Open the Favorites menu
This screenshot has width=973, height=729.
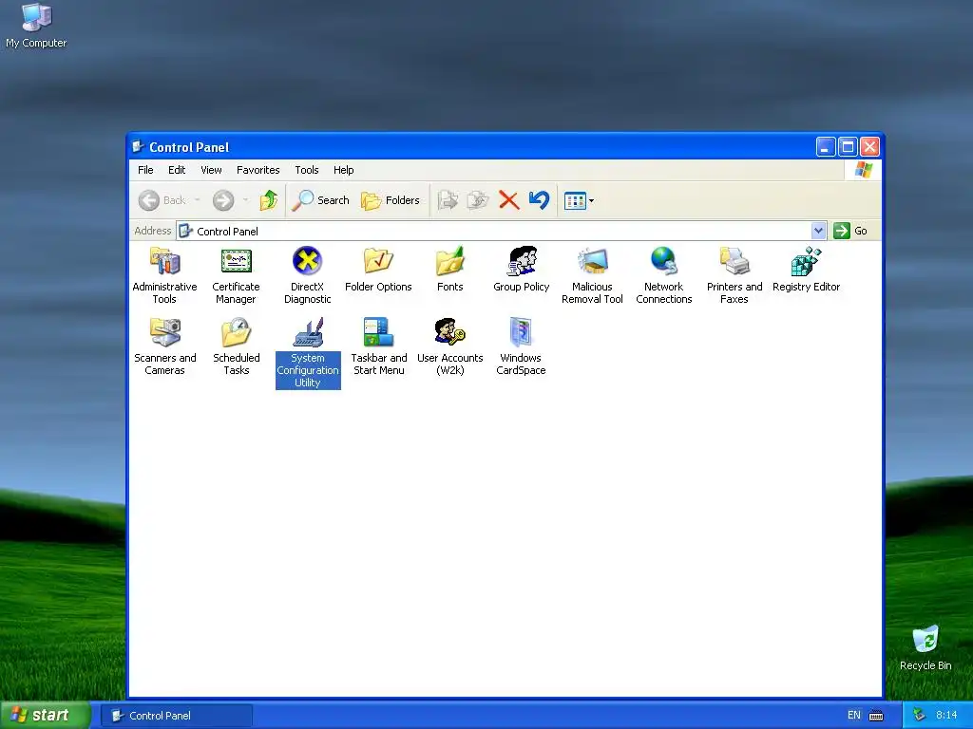click(x=258, y=170)
